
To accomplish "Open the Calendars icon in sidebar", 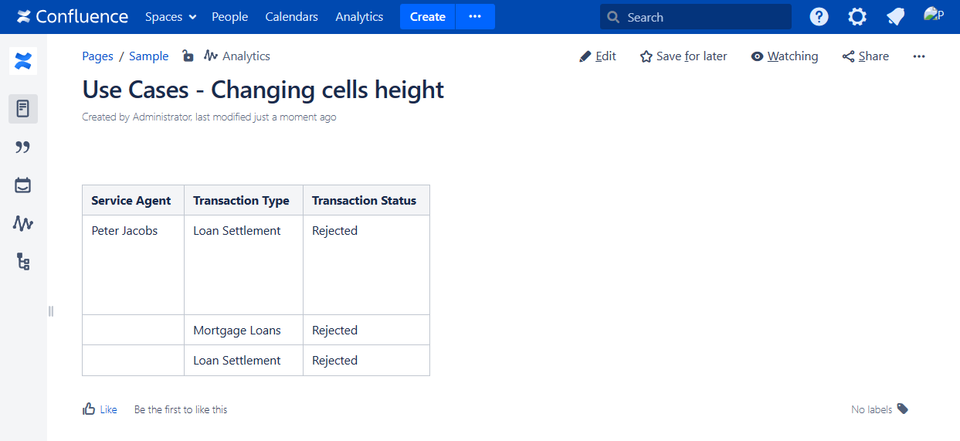I will pos(23,185).
